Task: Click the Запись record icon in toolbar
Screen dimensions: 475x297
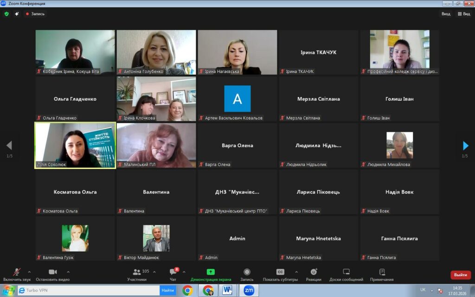Action: click(x=247, y=272)
